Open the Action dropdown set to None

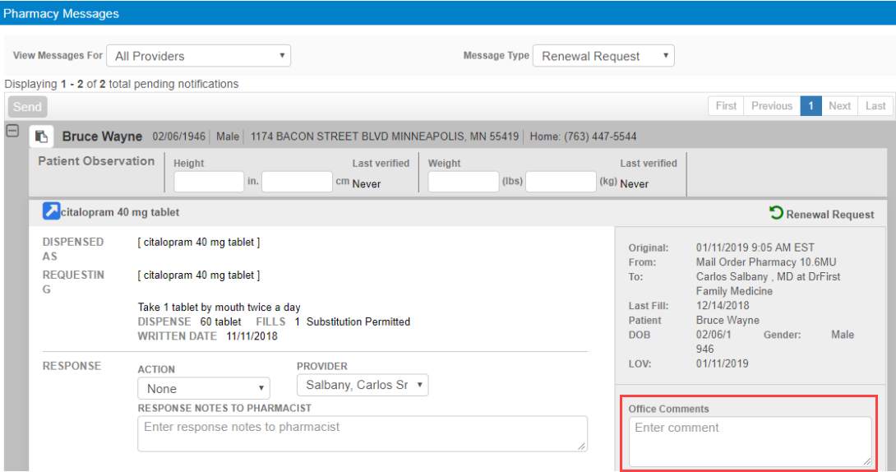tap(203, 389)
